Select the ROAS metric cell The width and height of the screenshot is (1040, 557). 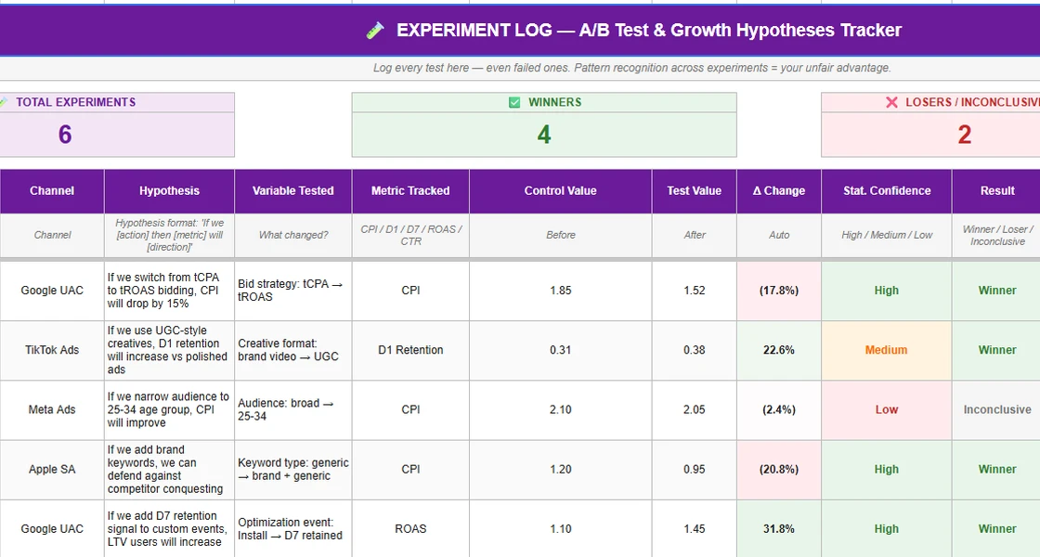pyautogui.click(x=410, y=528)
